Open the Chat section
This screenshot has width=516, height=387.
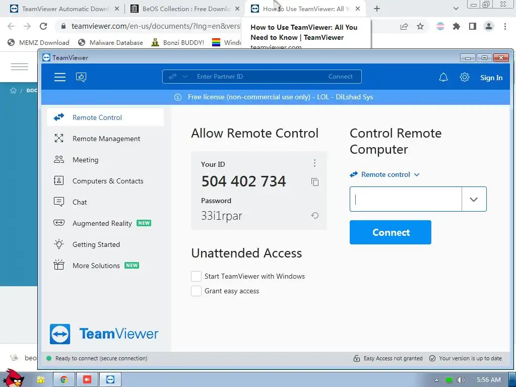tap(105, 202)
